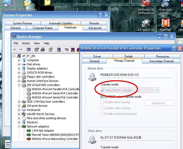Click Scan for hardware changes toolbar icon

[x=59, y=49]
